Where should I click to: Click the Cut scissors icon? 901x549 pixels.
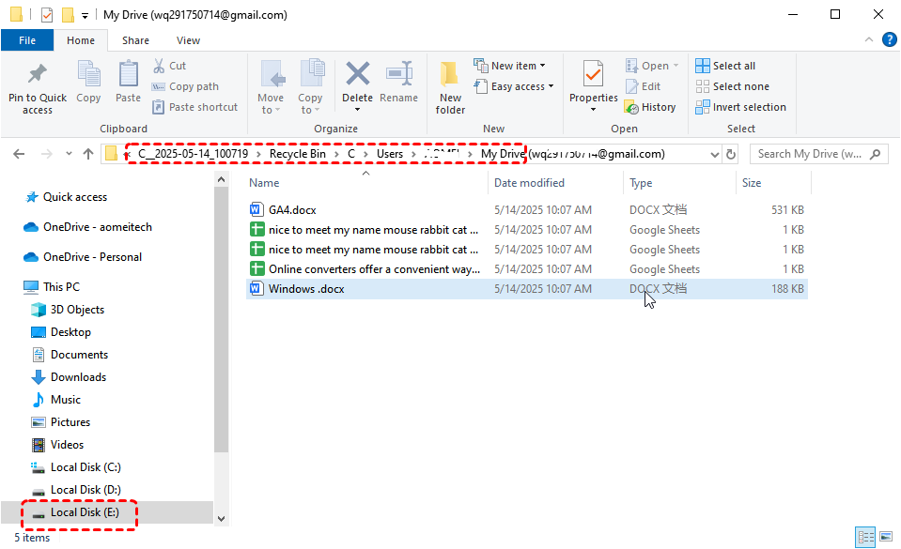(159, 66)
